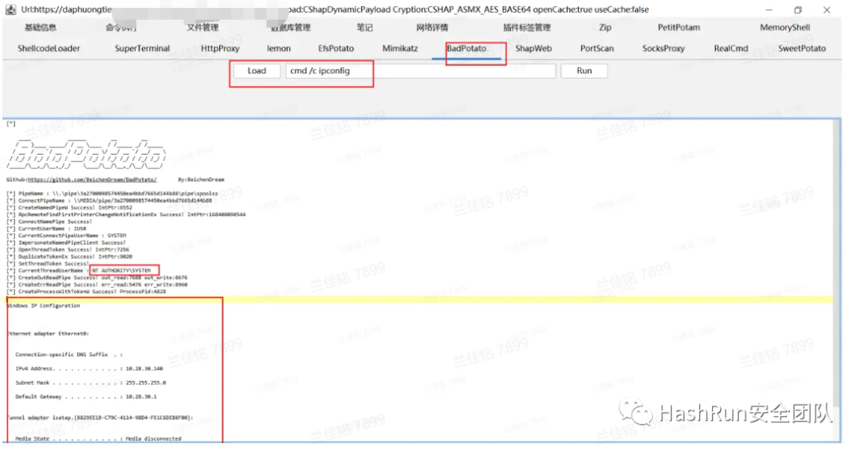The image size is (861, 451).
Task: Switch to the PetitPotam tab
Action: pos(678,27)
